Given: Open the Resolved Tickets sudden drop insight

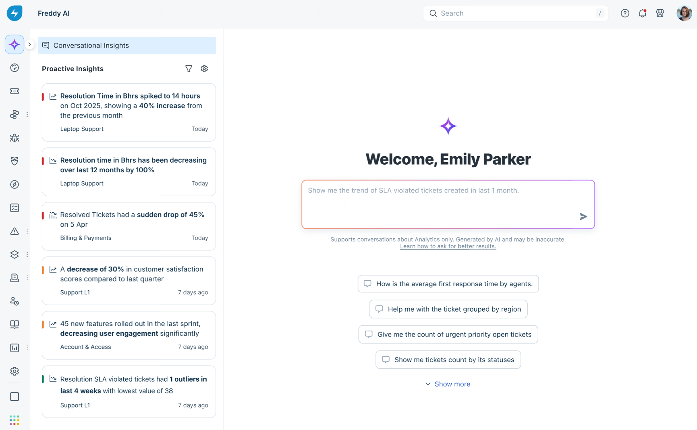Looking at the screenshot, I should [x=129, y=226].
